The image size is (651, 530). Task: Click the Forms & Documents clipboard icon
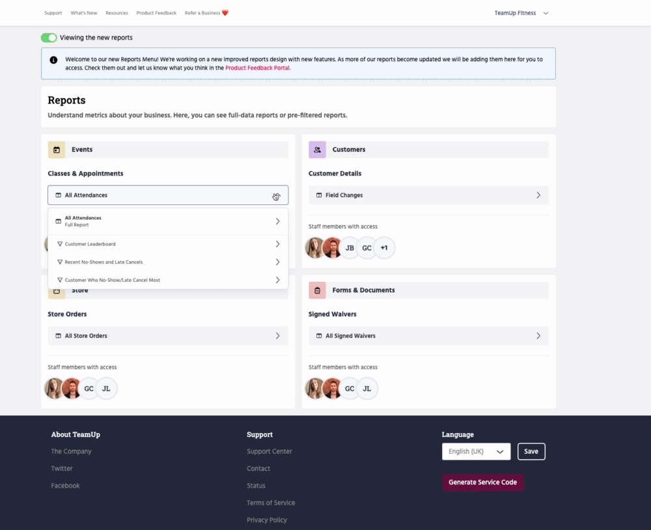click(317, 290)
